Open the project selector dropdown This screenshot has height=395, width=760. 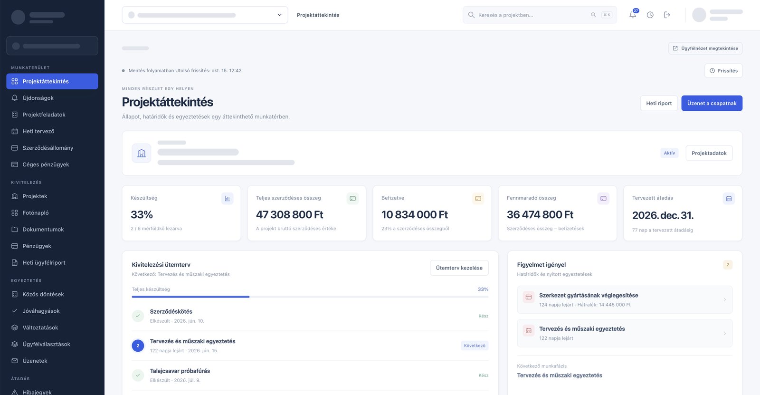click(x=205, y=15)
